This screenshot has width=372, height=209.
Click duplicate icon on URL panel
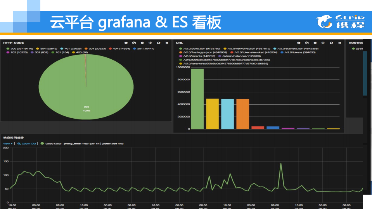click(x=307, y=43)
